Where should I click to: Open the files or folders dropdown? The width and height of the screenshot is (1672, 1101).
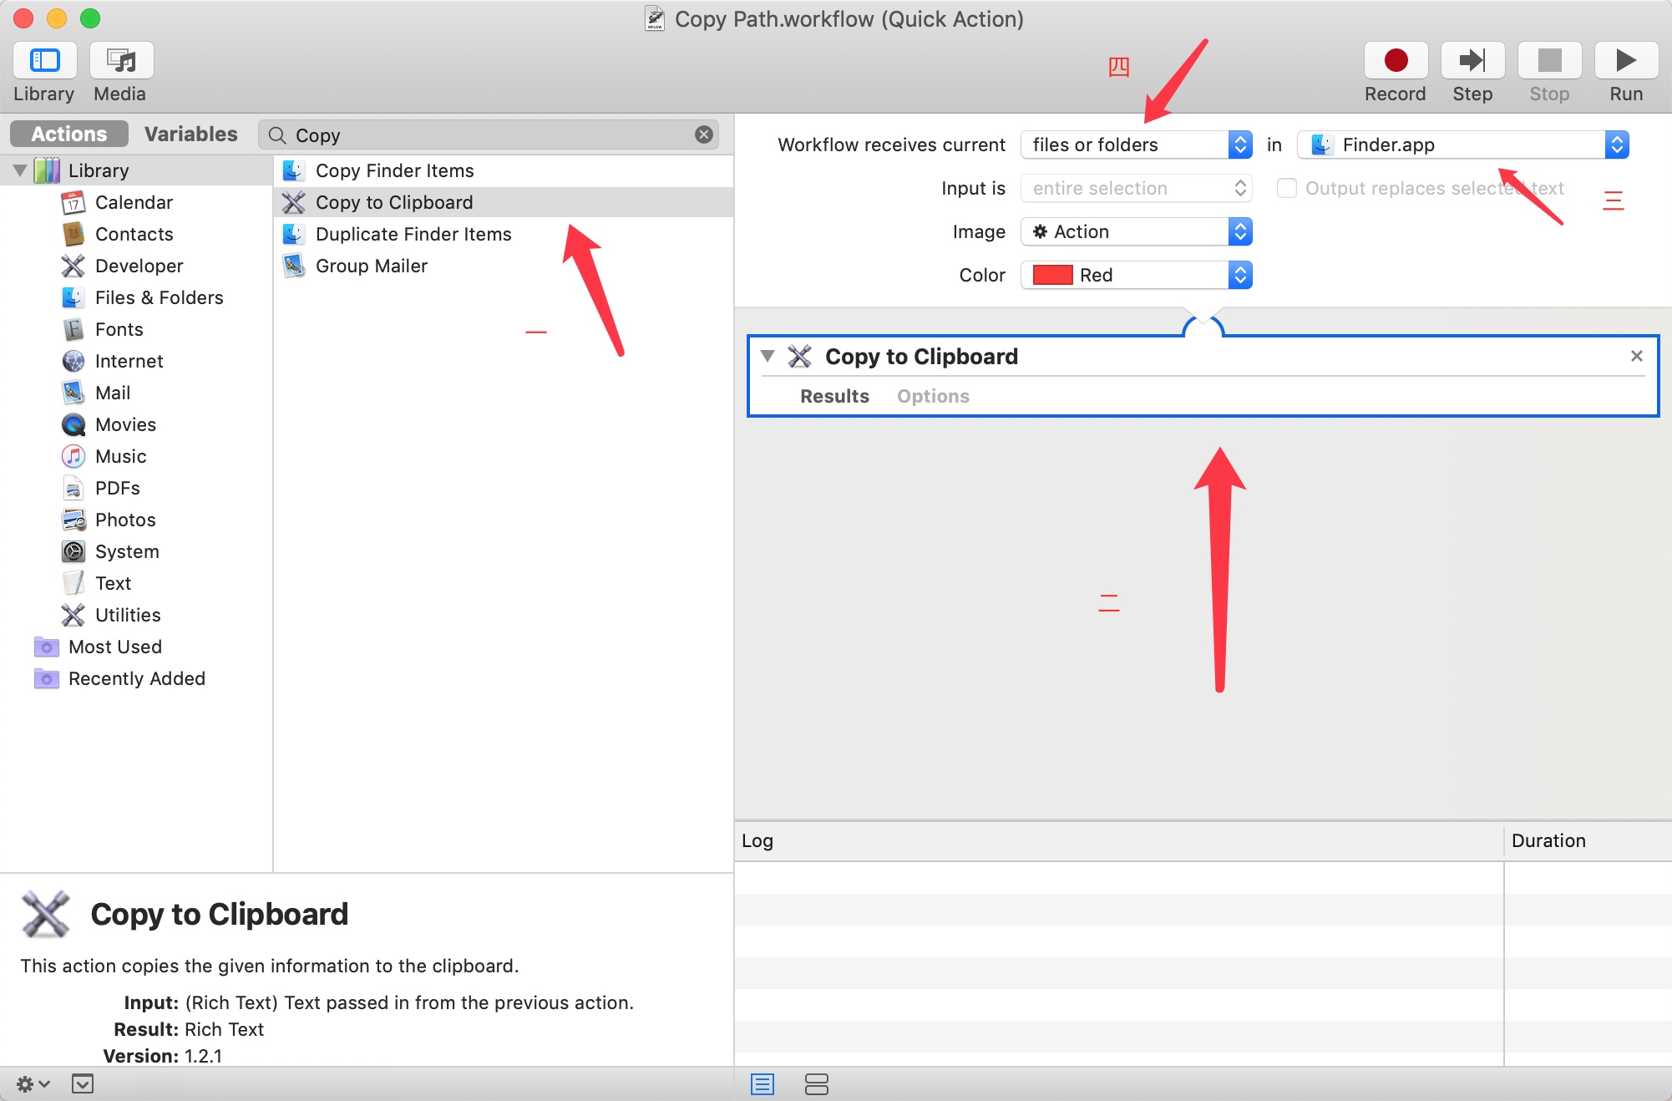click(x=1136, y=145)
